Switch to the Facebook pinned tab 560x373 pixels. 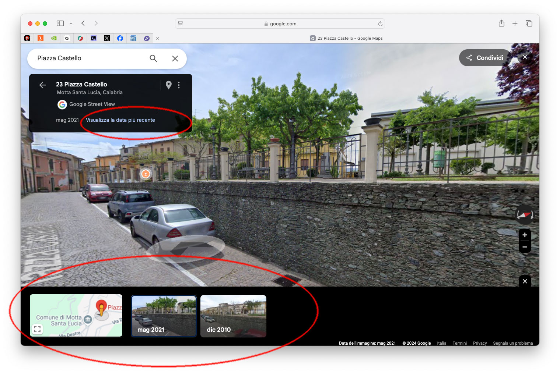pyautogui.click(x=120, y=38)
